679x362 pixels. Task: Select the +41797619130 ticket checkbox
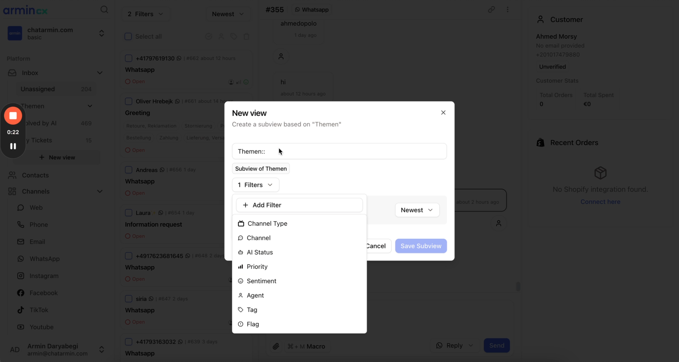128,58
